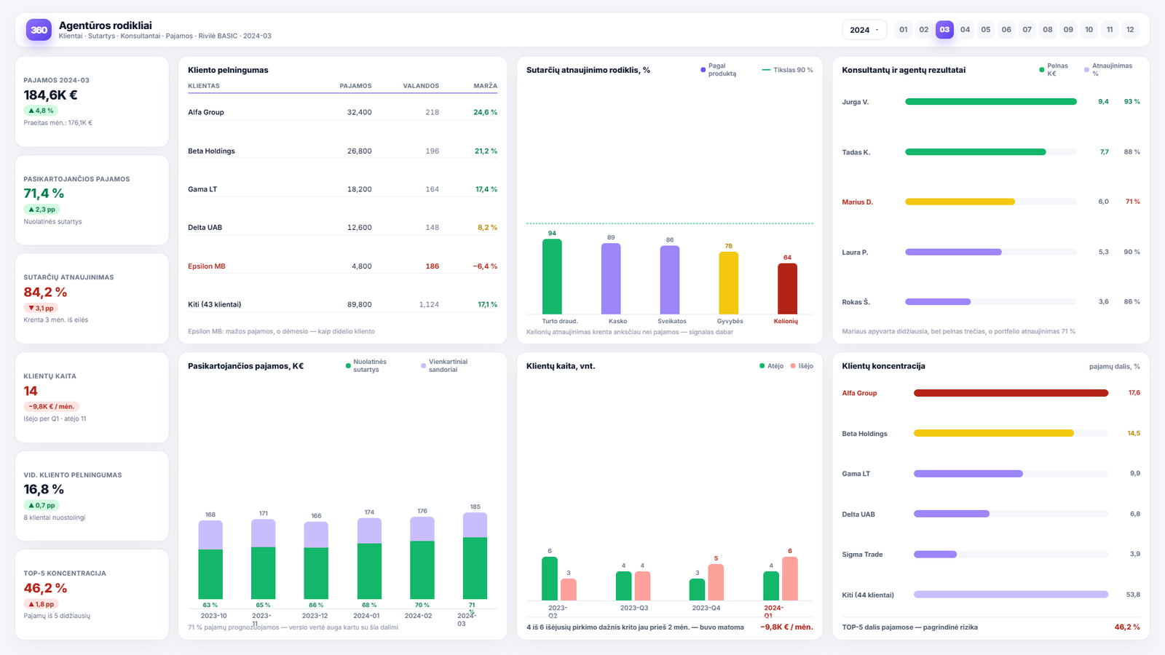The height and width of the screenshot is (655, 1165).
Task: Click the 2,3 pp increase badge
Action: pos(42,210)
